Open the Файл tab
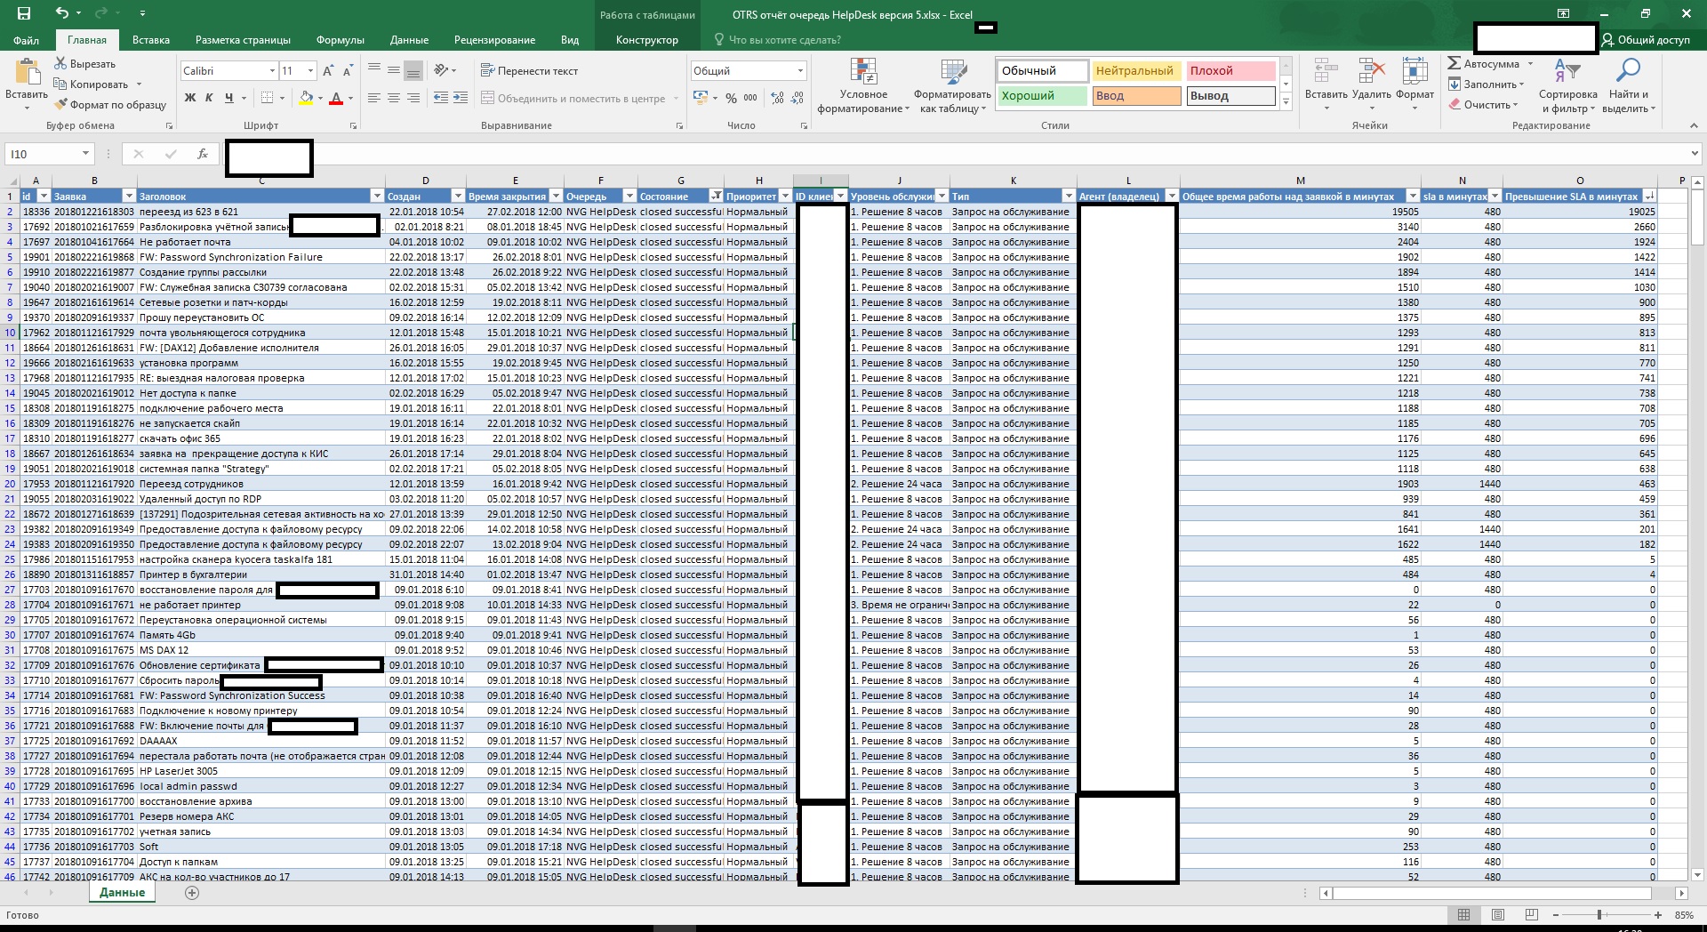The height and width of the screenshot is (932, 1707). coord(26,40)
